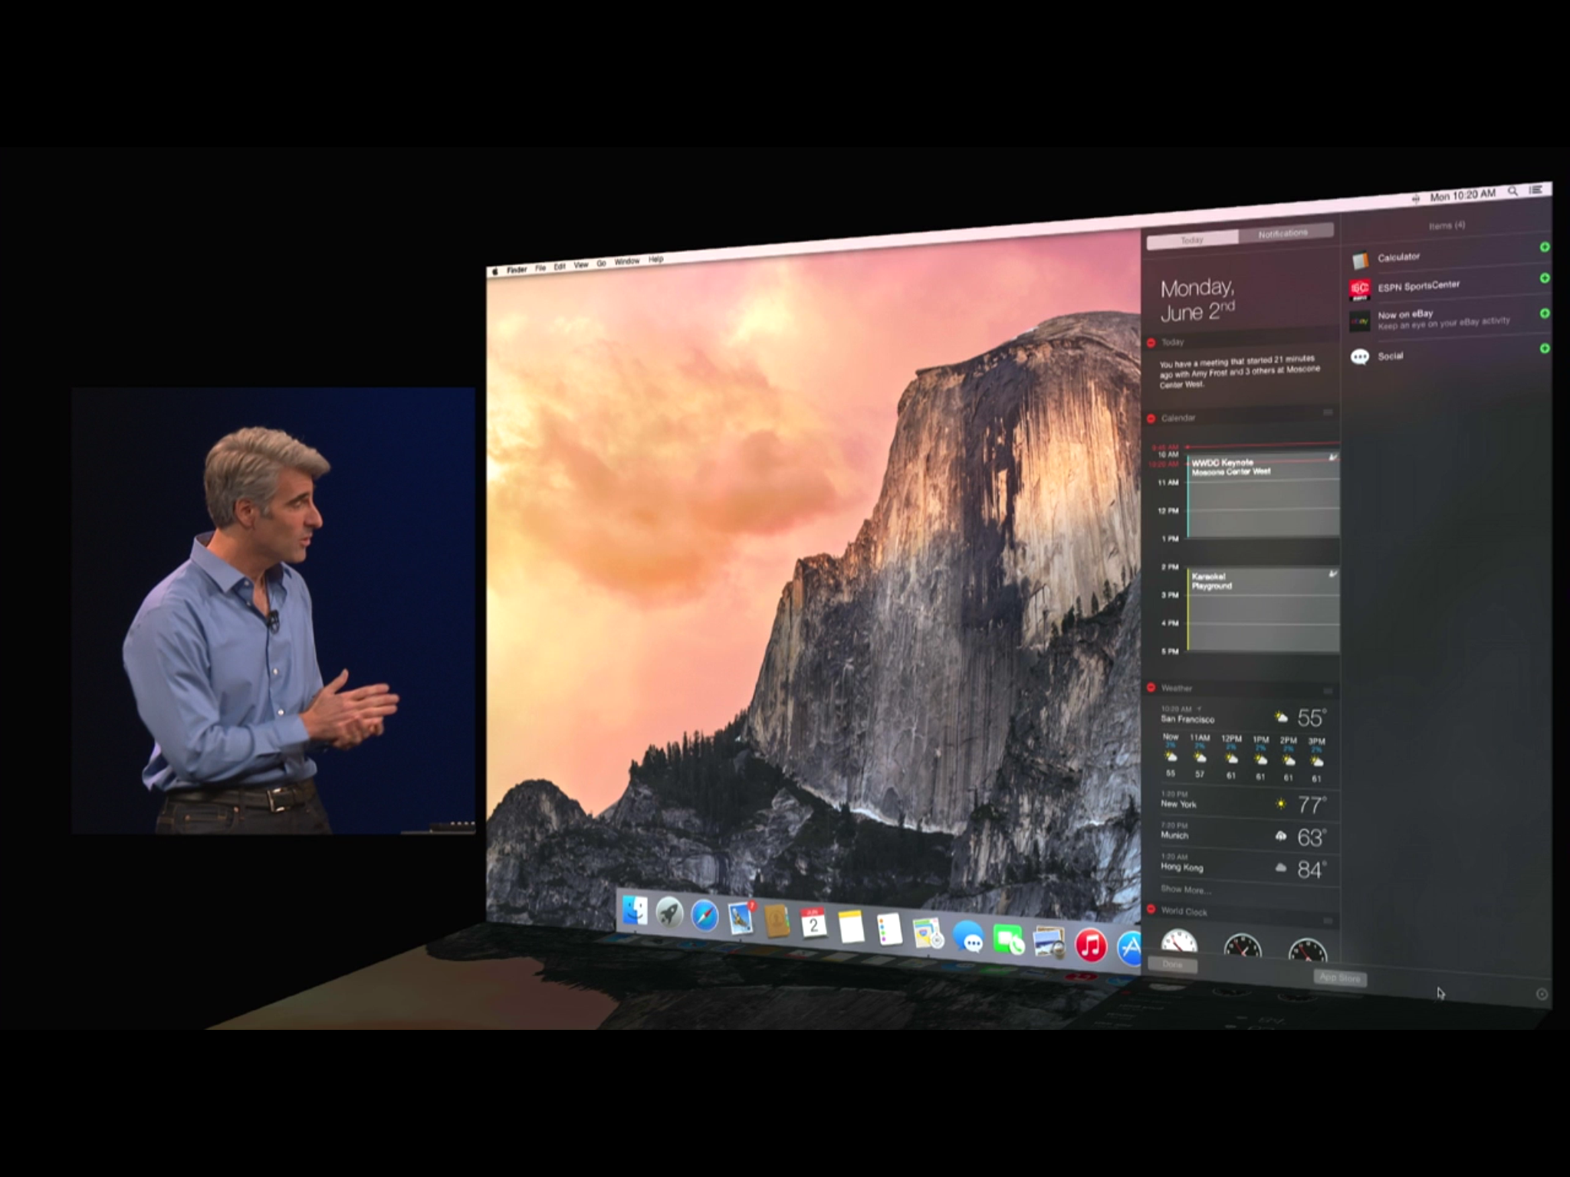
Task: Open the File menu
Action: 540,268
